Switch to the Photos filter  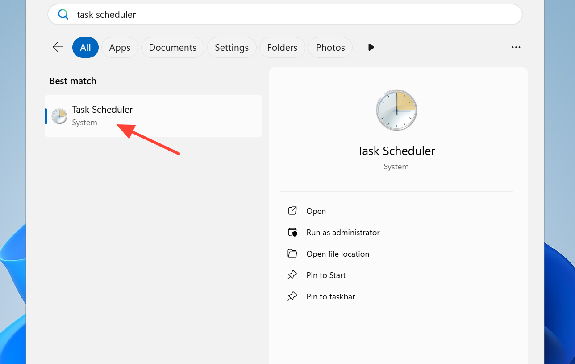[330, 47]
